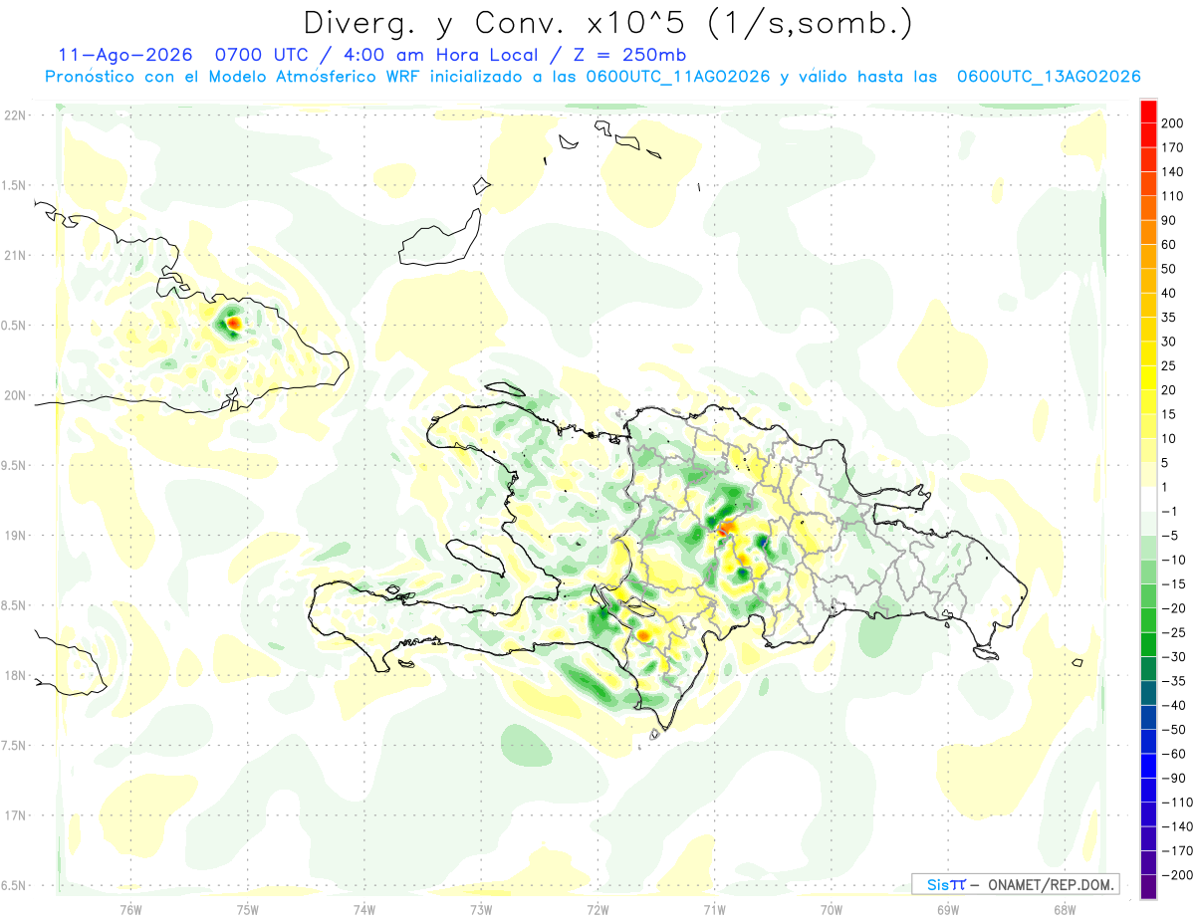
Task: Click the date text '11-Ago-2026 0700 UTC'
Action: click(183, 55)
